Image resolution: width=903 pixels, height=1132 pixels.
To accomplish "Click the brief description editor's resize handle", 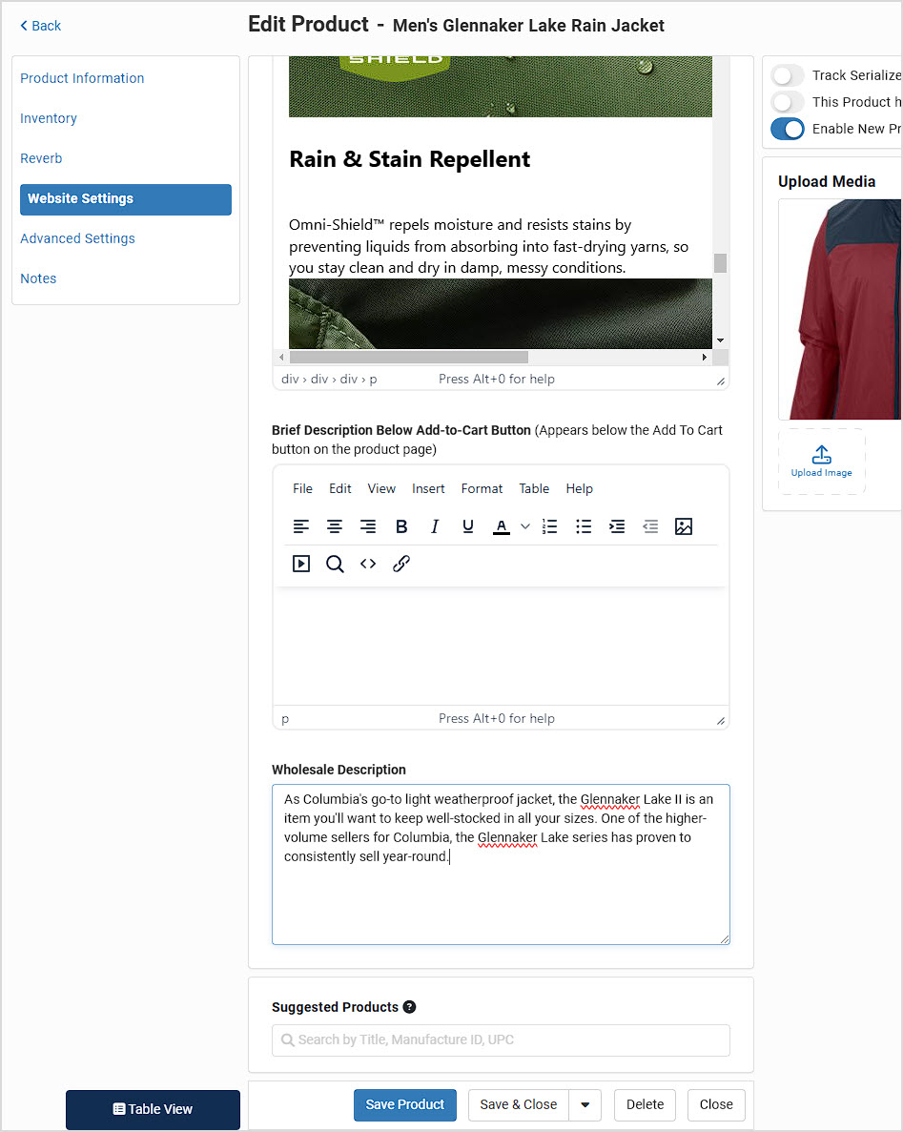I will 720,721.
